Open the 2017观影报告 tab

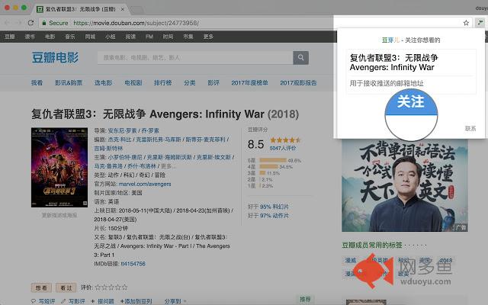click(298, 83)
